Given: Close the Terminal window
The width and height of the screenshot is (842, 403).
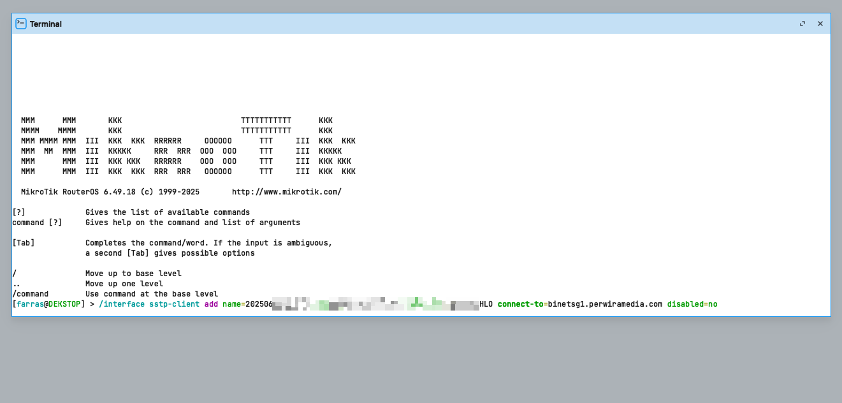Looking at the screenshot, I should point(820,24).
